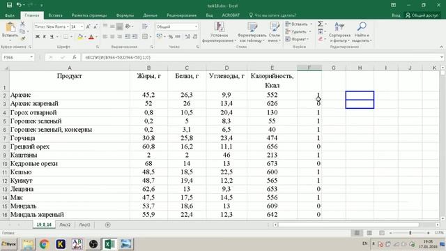
Task: Click inside the formula bar
Action: [260, 57]
